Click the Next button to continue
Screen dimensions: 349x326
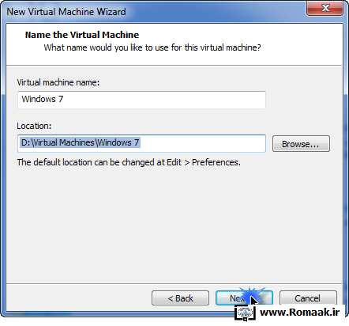pyautogui.click(x=244, y=298)
